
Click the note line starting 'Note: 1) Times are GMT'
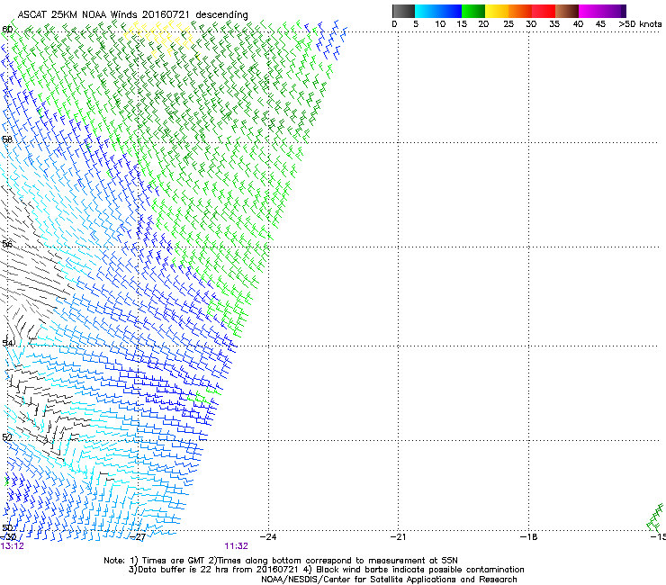281,561
